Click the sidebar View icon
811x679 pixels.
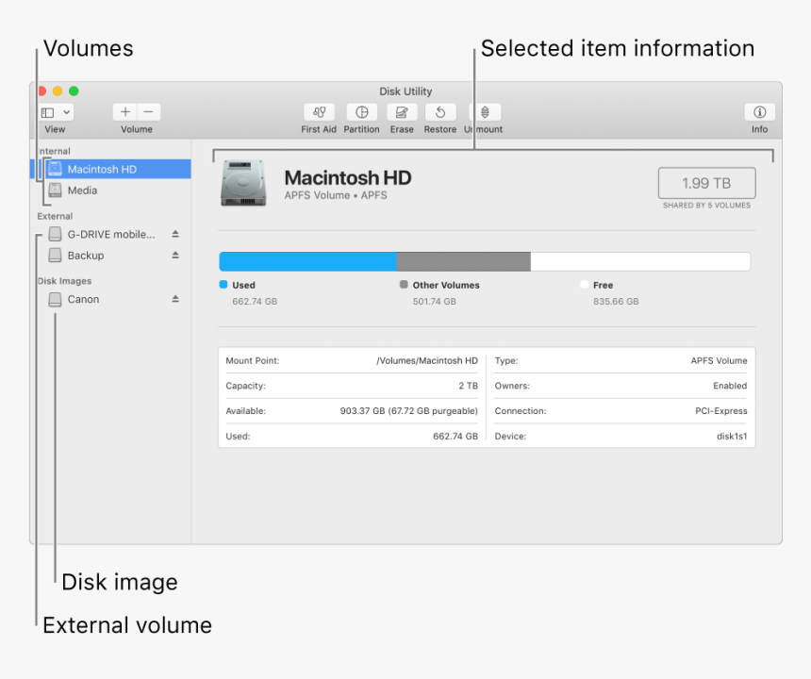(x=48, y=112)
